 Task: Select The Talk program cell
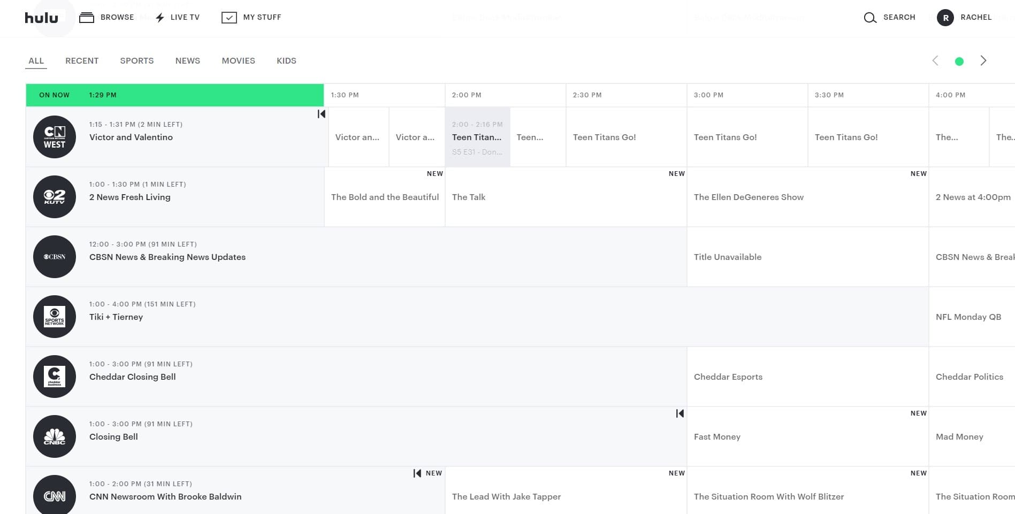pos(566,197)
